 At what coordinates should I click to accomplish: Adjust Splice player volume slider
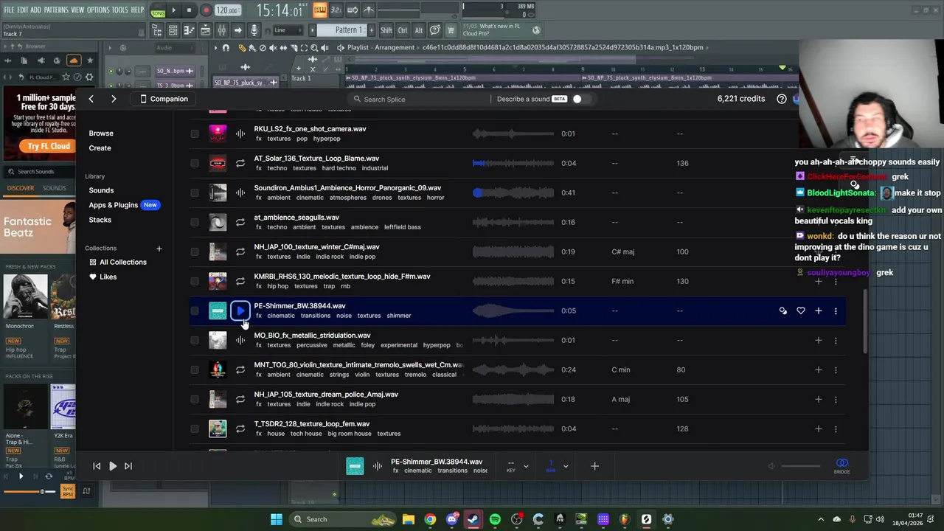(800, 466)
